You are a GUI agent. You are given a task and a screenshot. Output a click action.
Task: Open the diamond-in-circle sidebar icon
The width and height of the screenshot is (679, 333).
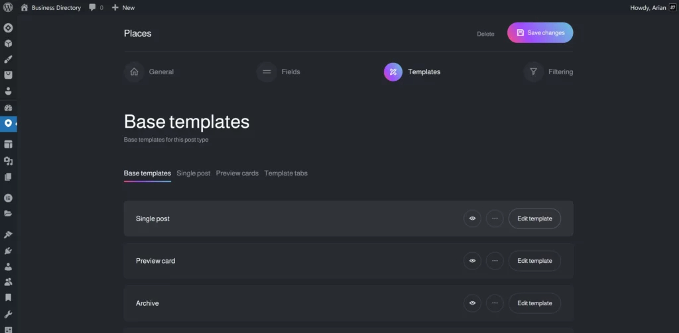pyautogui.click(x=8, y=28)
